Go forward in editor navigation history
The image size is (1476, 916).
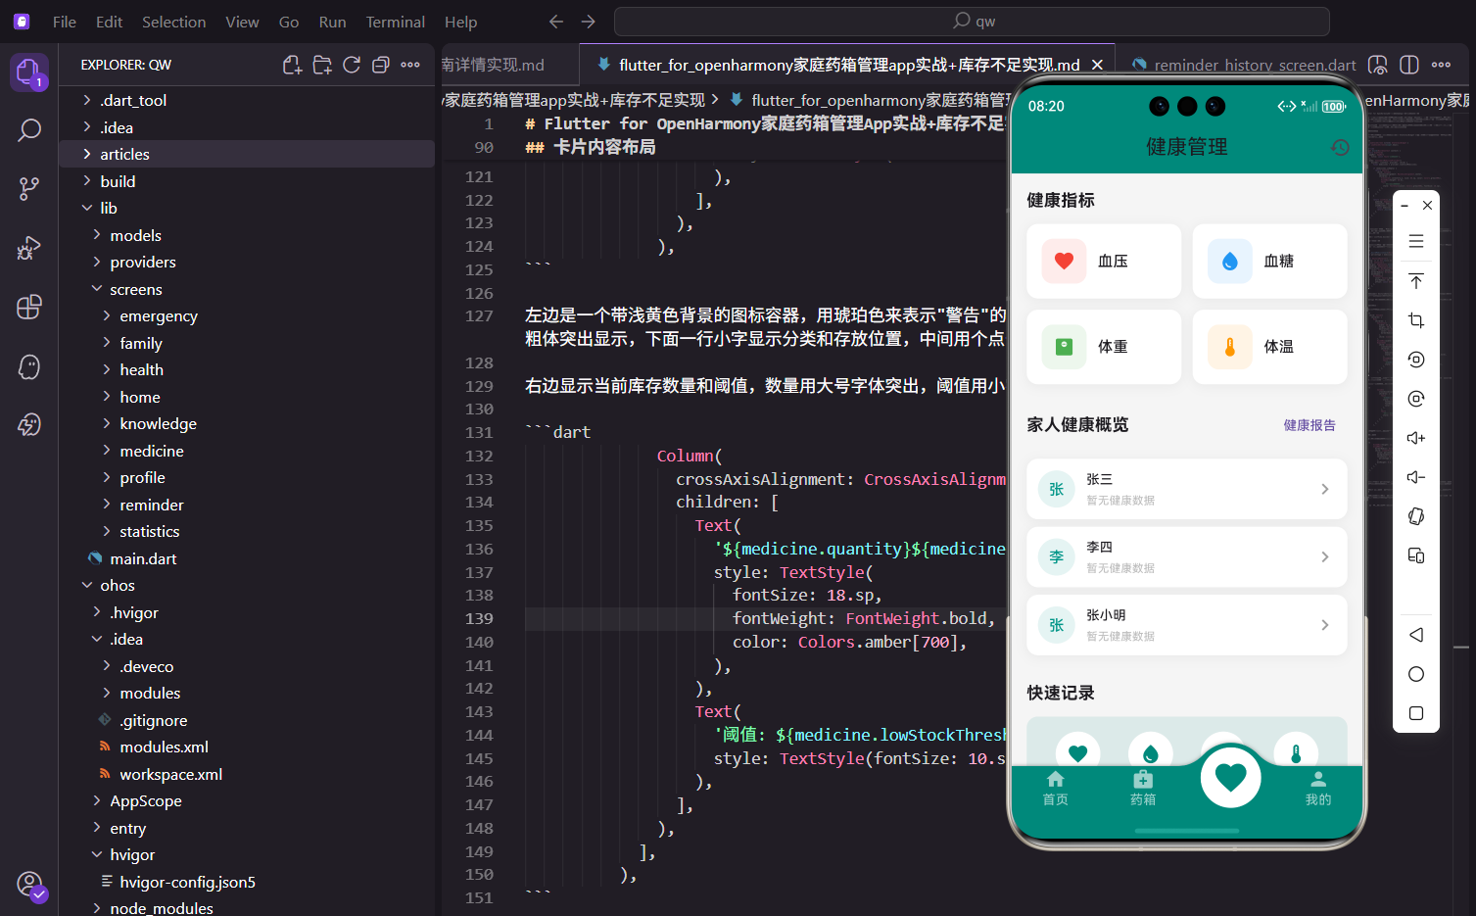(588, 22)
